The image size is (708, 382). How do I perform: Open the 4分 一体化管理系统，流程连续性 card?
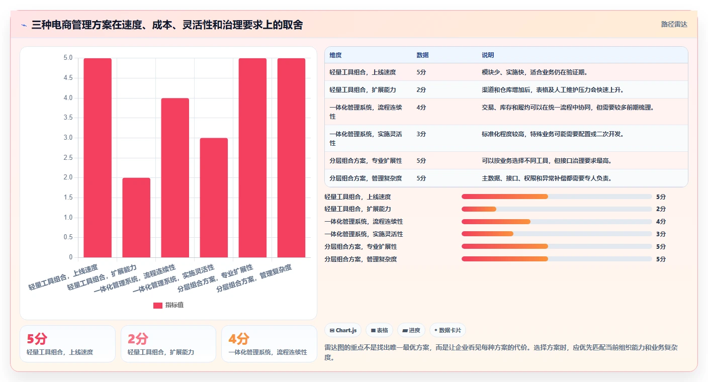(269, 344)
